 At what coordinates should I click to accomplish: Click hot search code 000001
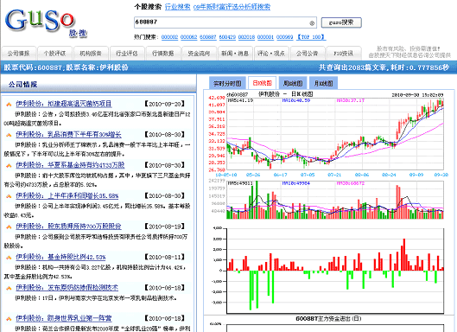tap(265, 37)
